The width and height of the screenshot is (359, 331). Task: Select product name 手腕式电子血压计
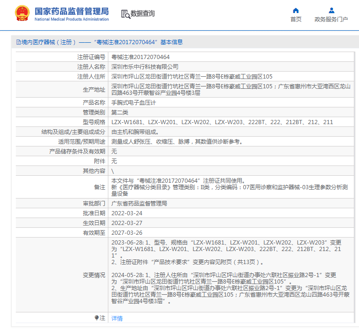(133, 103)
